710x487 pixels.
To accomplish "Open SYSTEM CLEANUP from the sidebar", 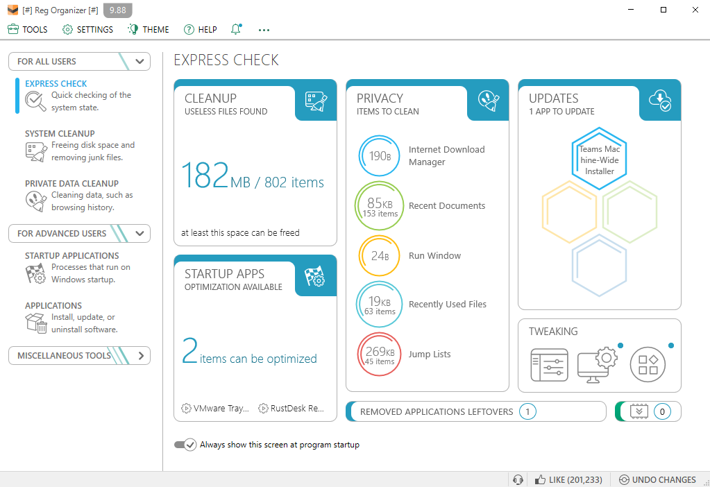I will tap(60, 133).
